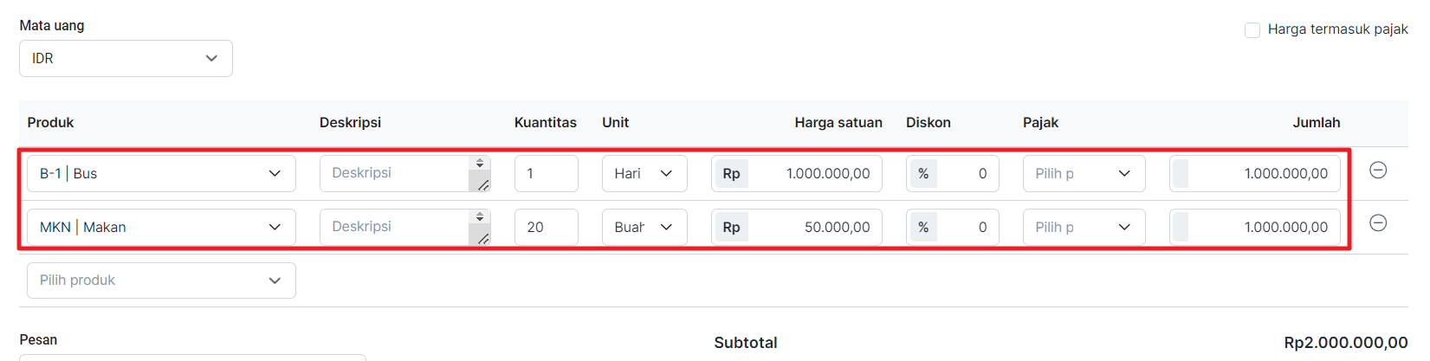Click the percent icon in Bus discount

tap(923, 173)
